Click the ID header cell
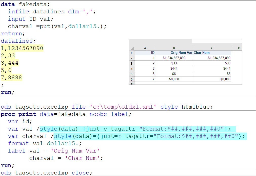The width and height of the screenshot is (256, 176). (145, 53)
